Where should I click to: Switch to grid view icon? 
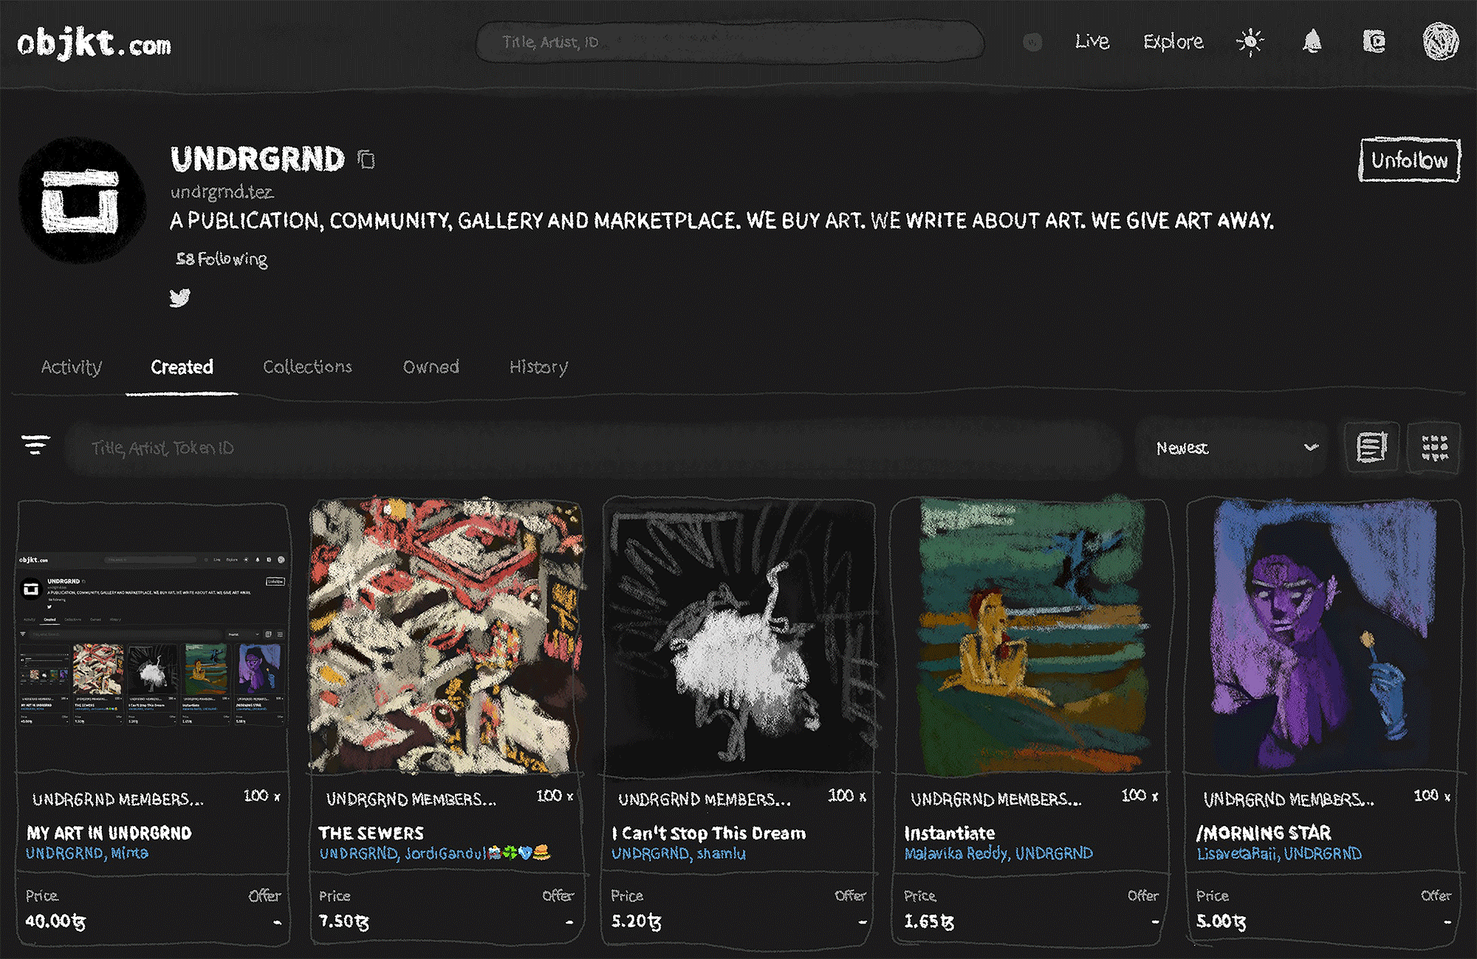point(1434,447)
